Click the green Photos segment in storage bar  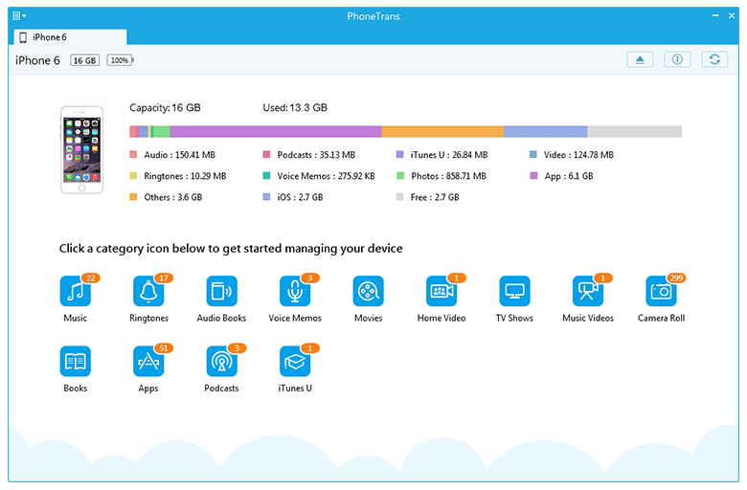pyautogui.click(x=161, y=131)
